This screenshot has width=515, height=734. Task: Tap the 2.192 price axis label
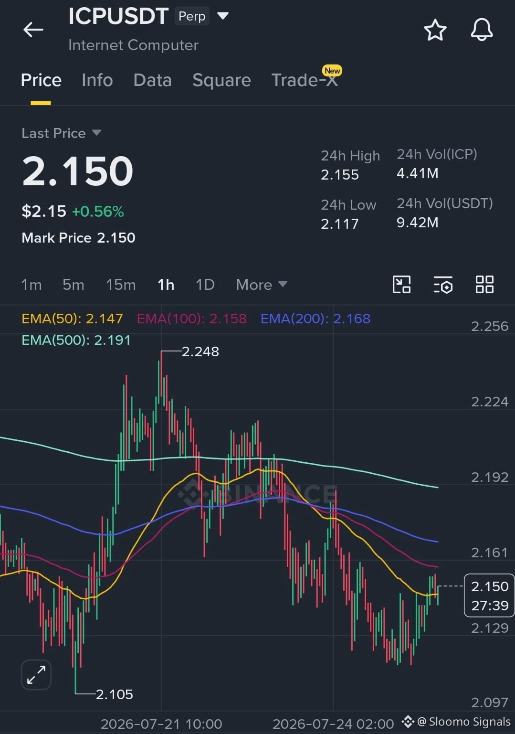[490, 477]
